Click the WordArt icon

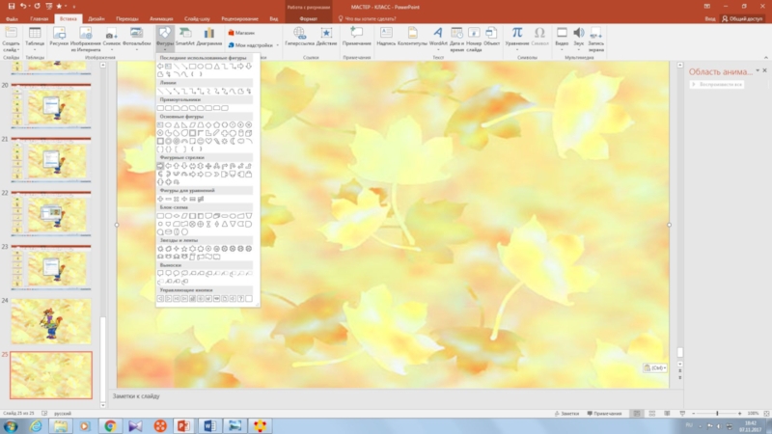point(437,37)
